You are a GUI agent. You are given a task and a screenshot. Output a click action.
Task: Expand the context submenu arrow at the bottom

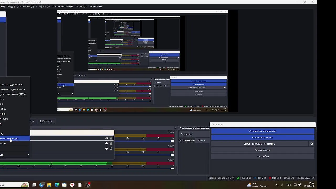[x=28, y=155]
